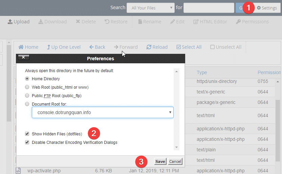Select the Home Directory radio button

coord(27,79)
